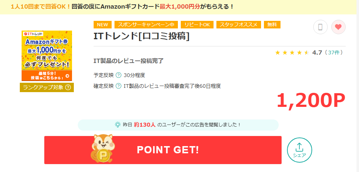The width and height of the screenshot is (359, 172).
Task: Select the スポンサーキャンペーン中 tag
Action: [x=146, y=25]
